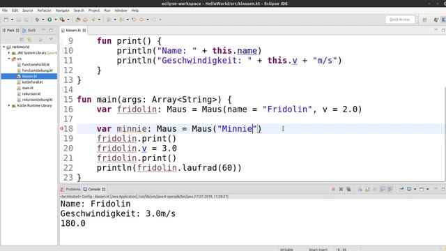Open the Project menu
The image size is (446, 251).
[94, 10]
